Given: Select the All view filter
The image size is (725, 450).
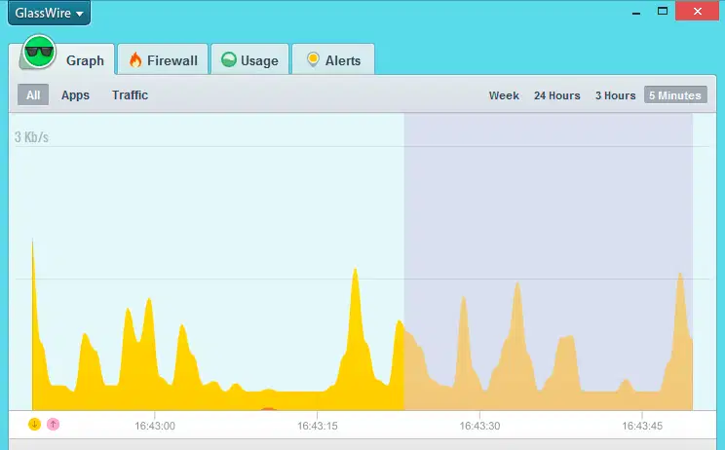Looking at the screenshot, I should point(33,94).
